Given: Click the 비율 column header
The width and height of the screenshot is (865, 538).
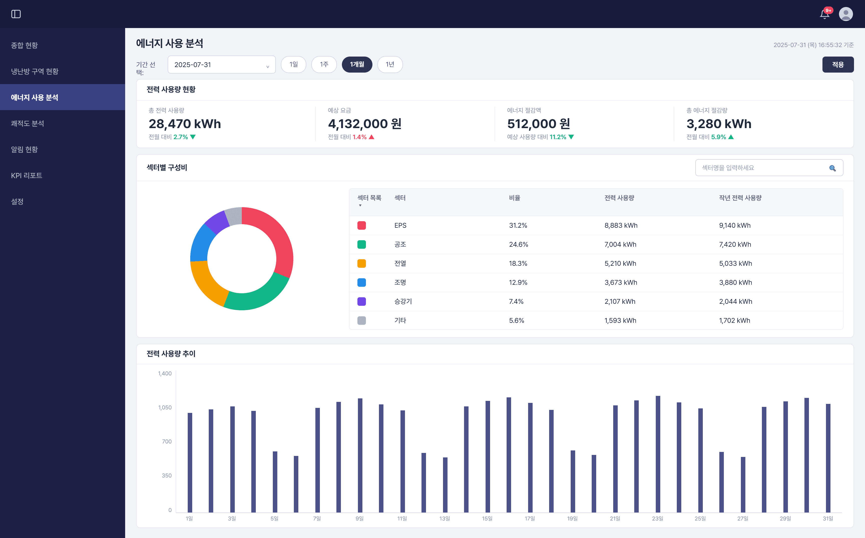Looking at the screenshot, I should 515,198.
